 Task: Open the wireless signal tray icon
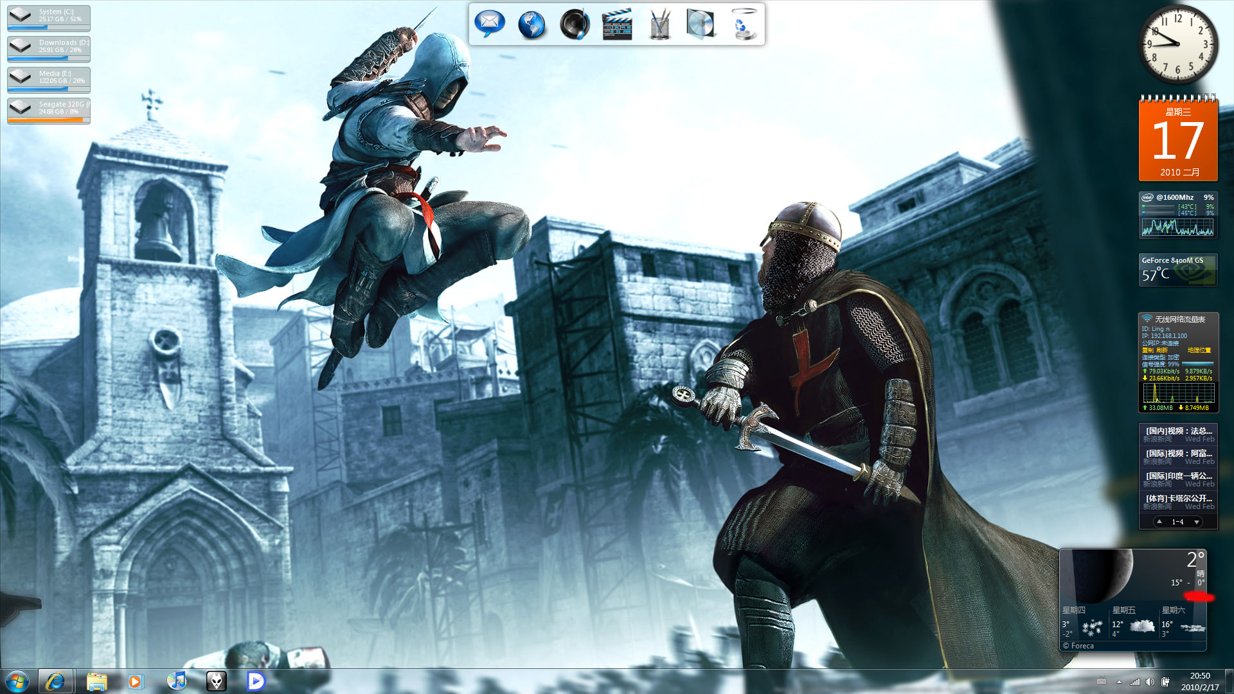[1135, 681]
